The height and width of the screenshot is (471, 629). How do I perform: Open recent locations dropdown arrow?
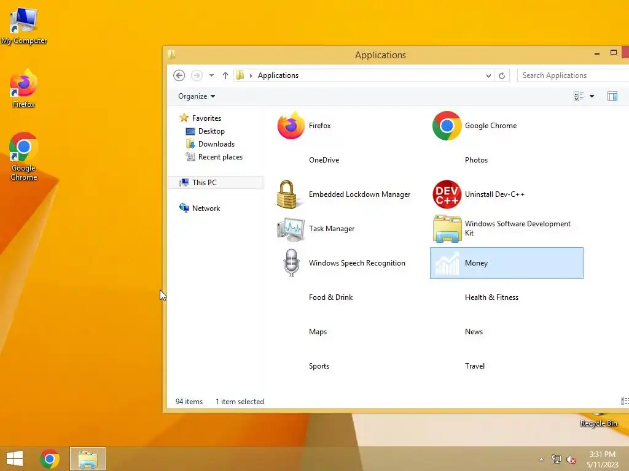[211, 75]
